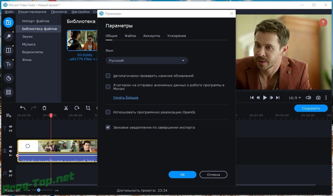Click the Масштаб zoom slider handle
333x196 pixels.
(x=39, y=190)
